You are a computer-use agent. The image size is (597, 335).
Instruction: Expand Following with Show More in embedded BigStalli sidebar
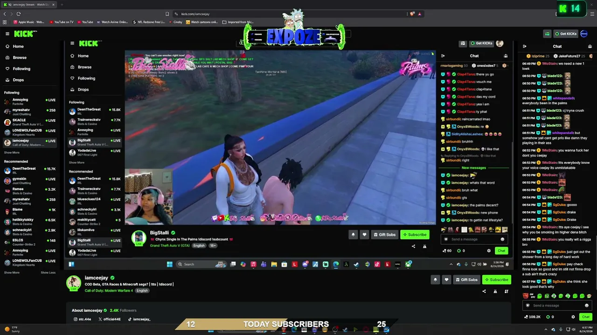(77, 163)
